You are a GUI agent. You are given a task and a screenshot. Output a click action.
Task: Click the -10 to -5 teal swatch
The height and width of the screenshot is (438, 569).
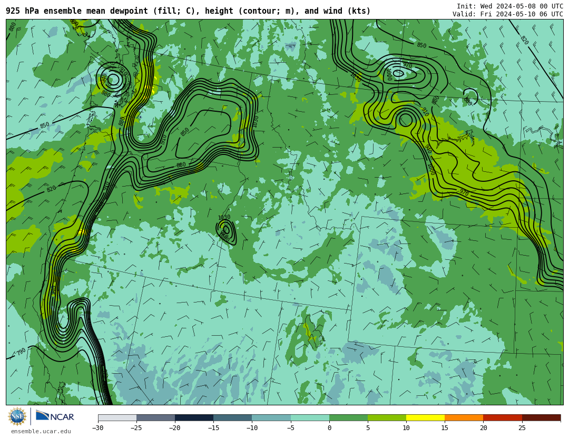point(271,417)
